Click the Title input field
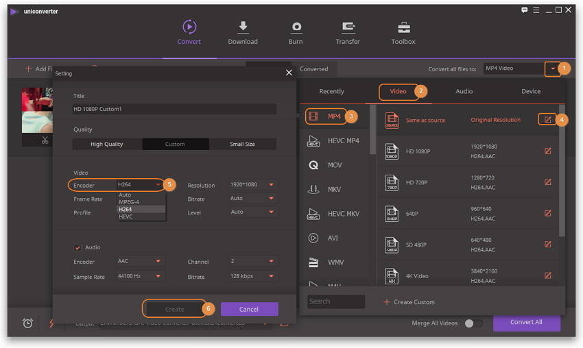 point(174,109)
